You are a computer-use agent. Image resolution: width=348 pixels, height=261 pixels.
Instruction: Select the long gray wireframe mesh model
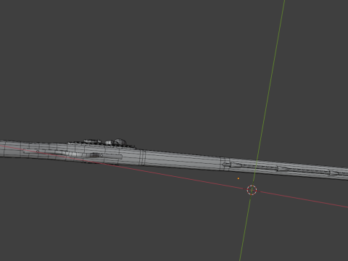174,159
